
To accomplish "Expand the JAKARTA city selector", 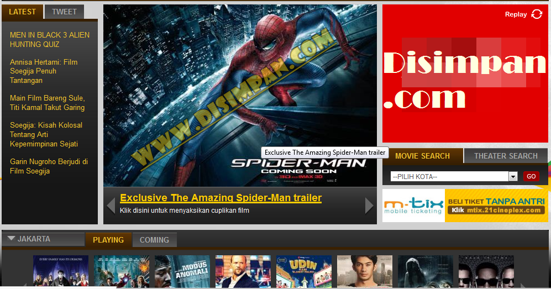I will tap(43, 239).
